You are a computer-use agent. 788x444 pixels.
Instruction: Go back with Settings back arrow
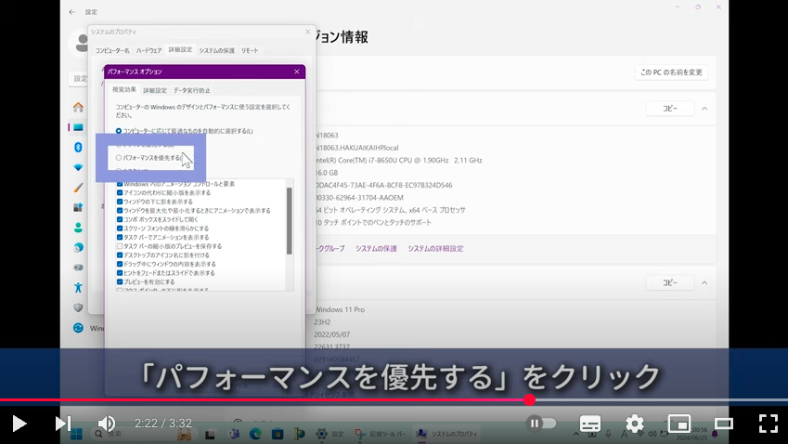(x=71, y=11)
